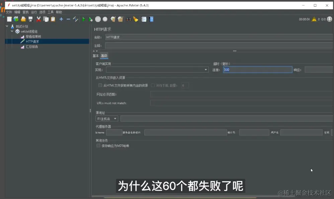Switch to the 高级 tab

tap(104, 56)
